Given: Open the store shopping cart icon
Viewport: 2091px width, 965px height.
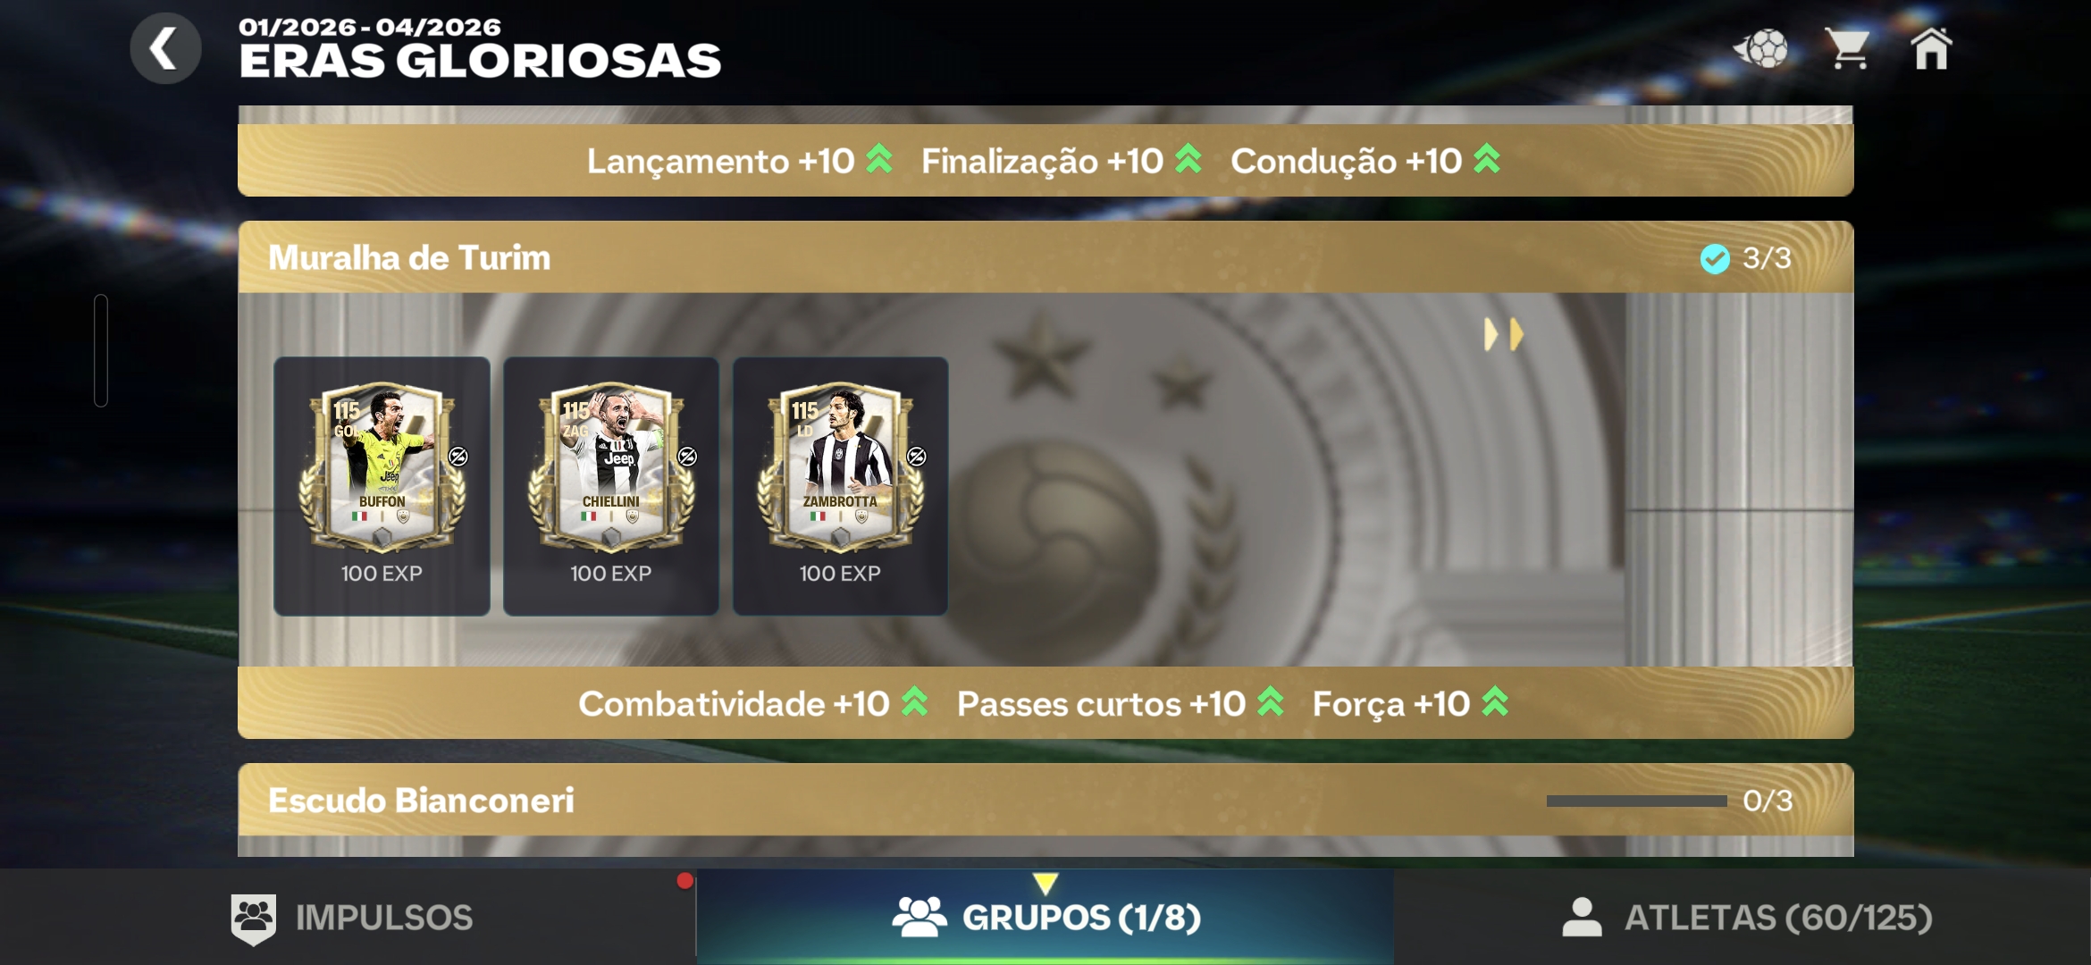Looking at the screenshot, I should point(1848,48).
